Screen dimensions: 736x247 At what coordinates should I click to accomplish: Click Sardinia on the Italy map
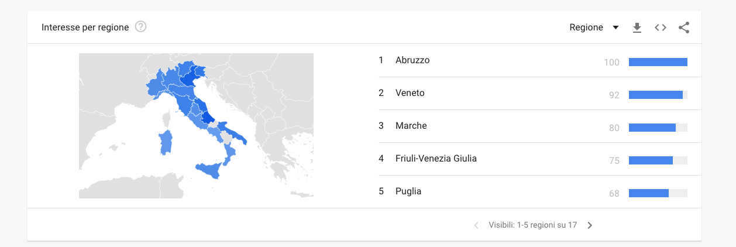pyautogui.click(x=166, y=143)
